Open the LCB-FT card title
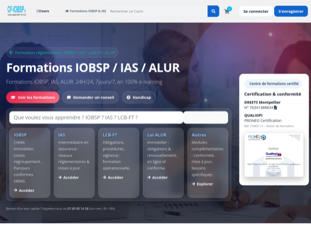Screen dimensions: 311x227 (x=110, y=135)
